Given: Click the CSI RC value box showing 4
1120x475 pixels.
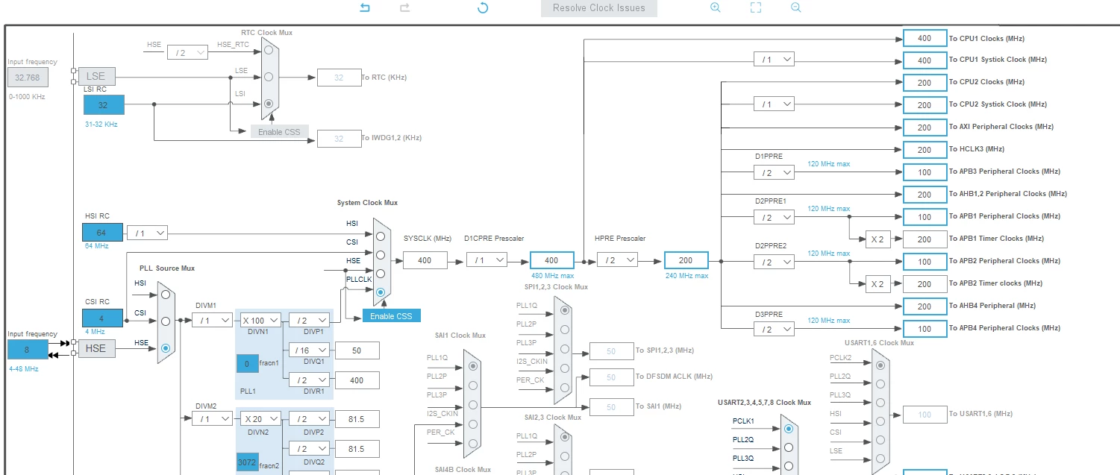Looking at the screenshot, I should (102, 318).
